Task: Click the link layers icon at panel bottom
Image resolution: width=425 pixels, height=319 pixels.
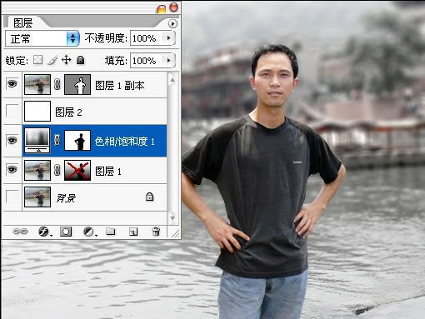Action: pos(20,232)
